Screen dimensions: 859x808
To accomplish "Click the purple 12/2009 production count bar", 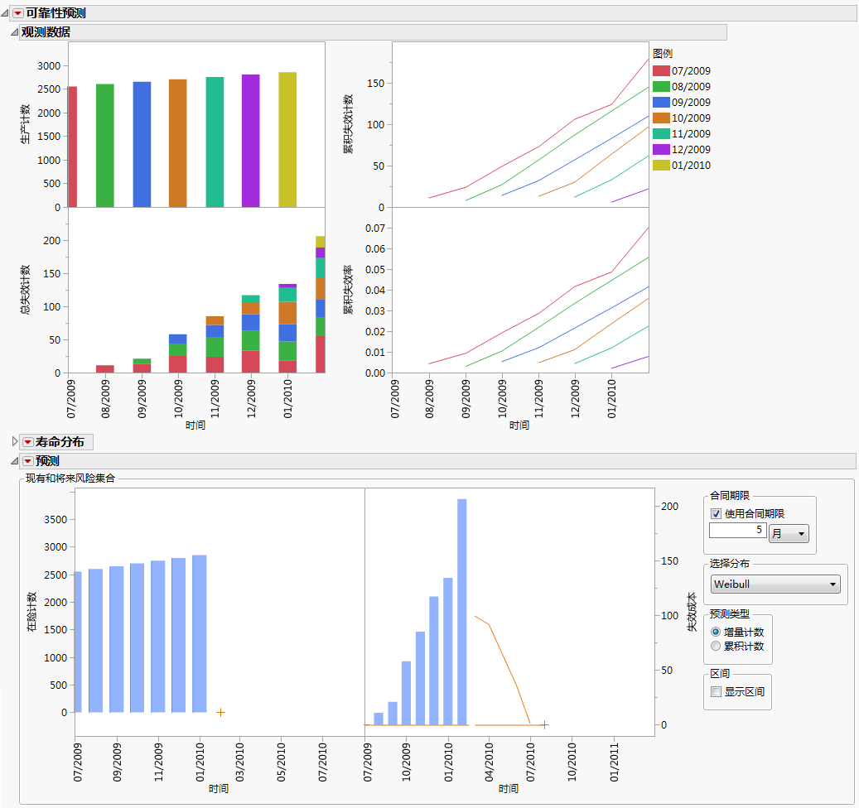I will 251,141.
